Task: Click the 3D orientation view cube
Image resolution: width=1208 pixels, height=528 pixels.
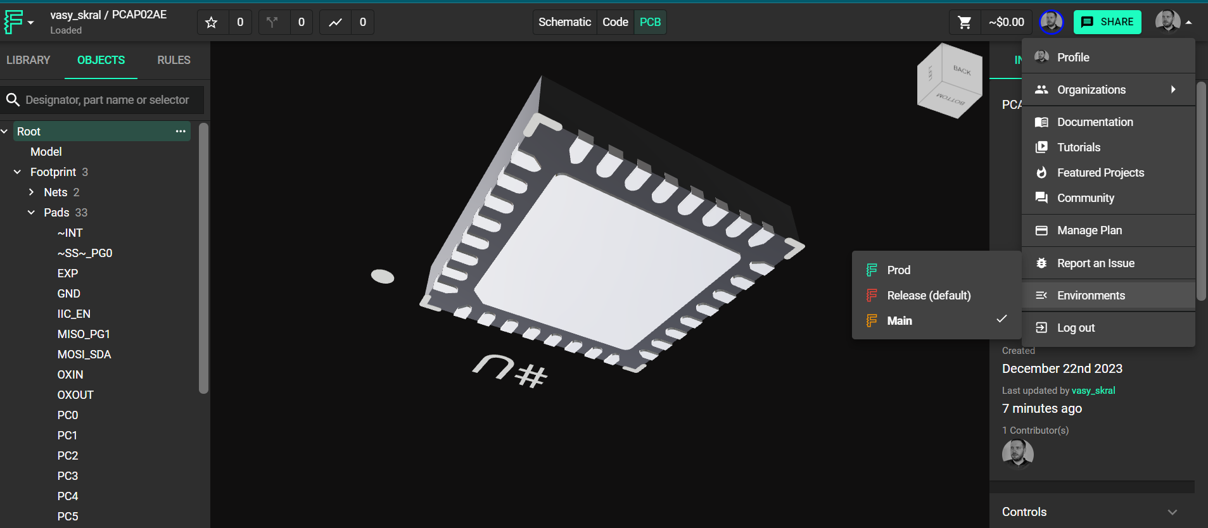Action: [950, 80]
